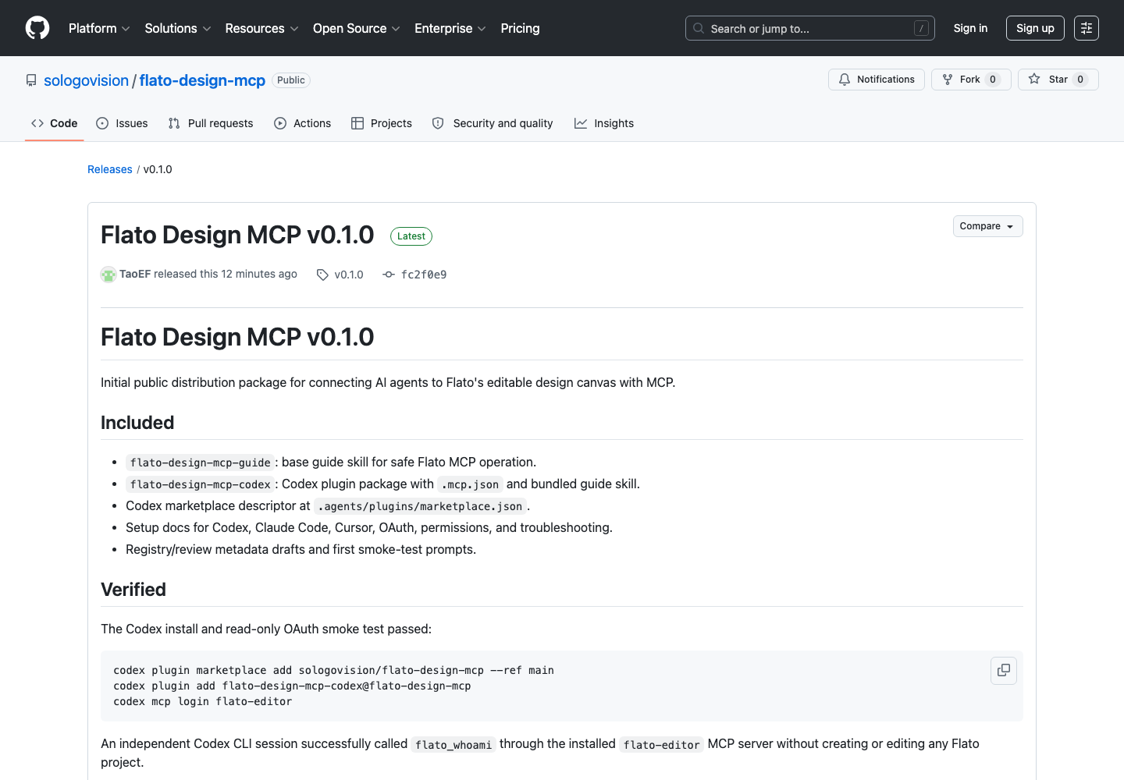Open the GitHub home logo

tap(37, 28)
